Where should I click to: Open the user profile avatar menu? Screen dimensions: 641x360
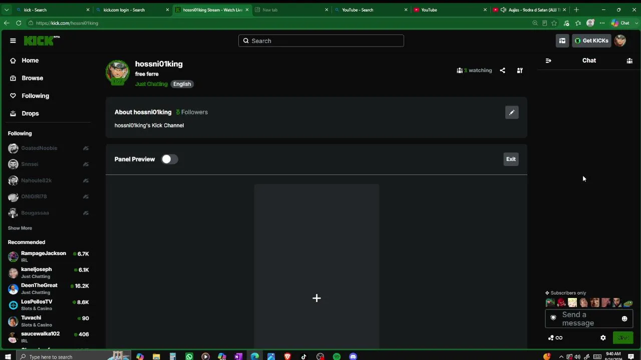(x=620, y=41)
